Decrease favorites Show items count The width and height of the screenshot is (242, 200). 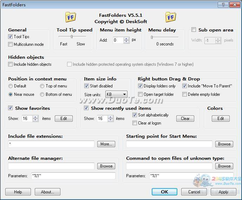[x=35, y=120]
